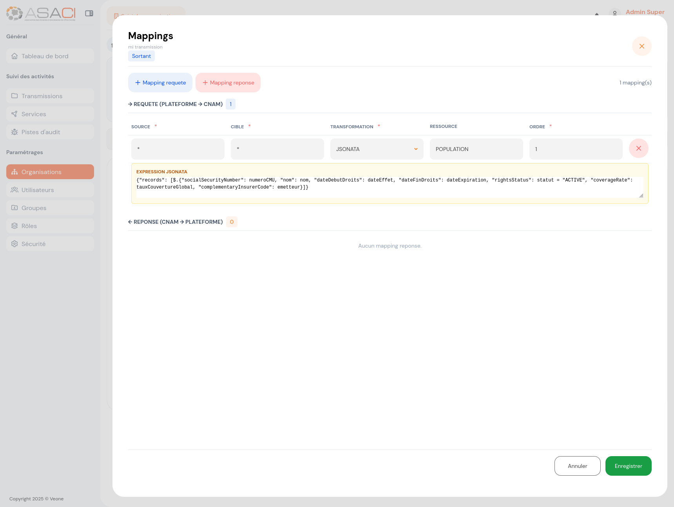The height and width of the screenshot is (507, 674).
Task: Open the JSONATA transformation dropdown
Action: pos(377,149)
